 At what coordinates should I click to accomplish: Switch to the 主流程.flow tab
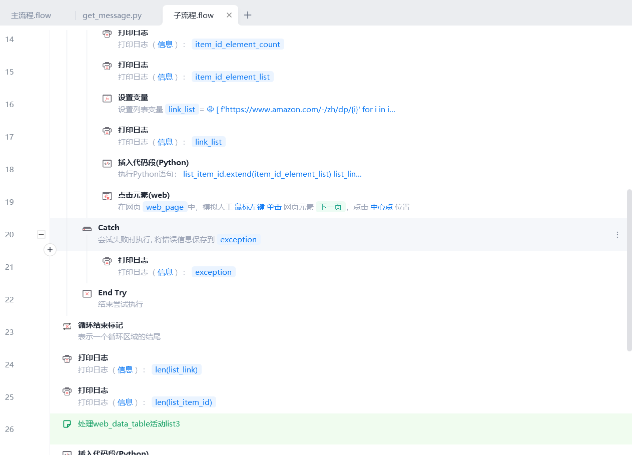[x=31, y=15]
